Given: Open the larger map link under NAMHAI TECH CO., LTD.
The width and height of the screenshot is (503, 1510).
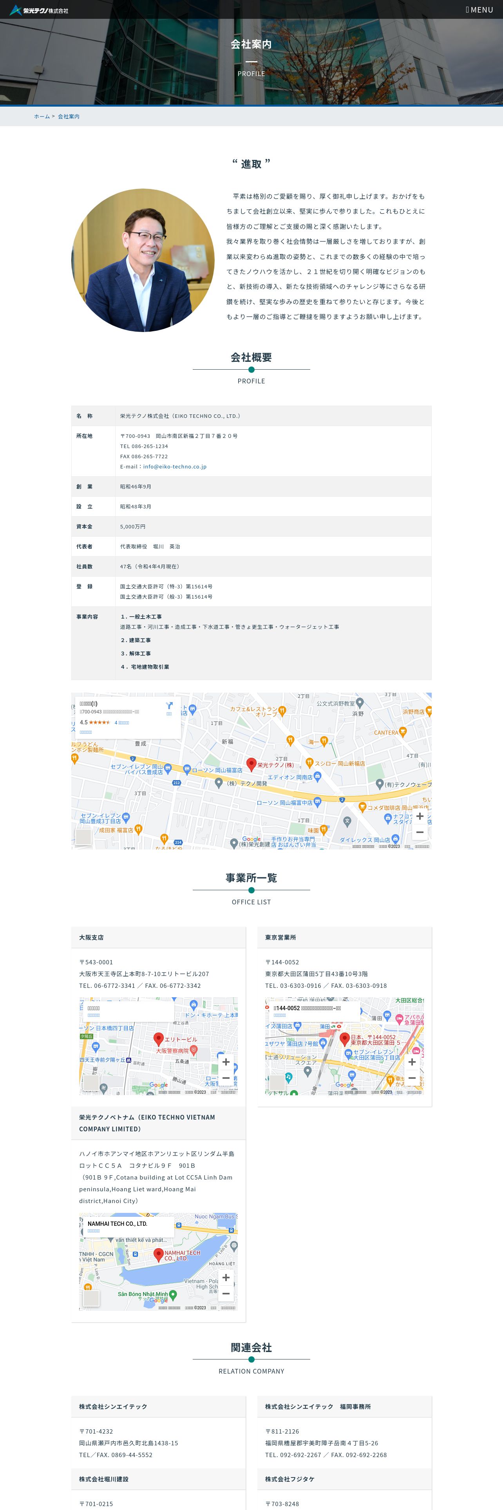Looking at the screenshot, I should [x=94, y=1231].
